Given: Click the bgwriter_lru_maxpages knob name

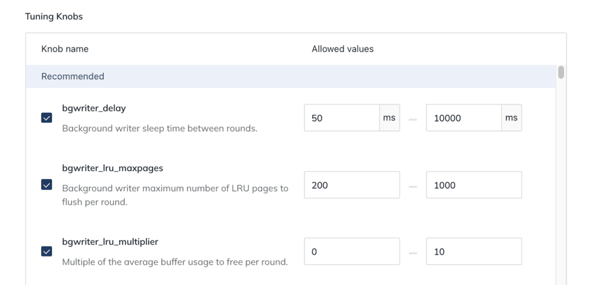Looking at the screenshot, I should 113,168.
